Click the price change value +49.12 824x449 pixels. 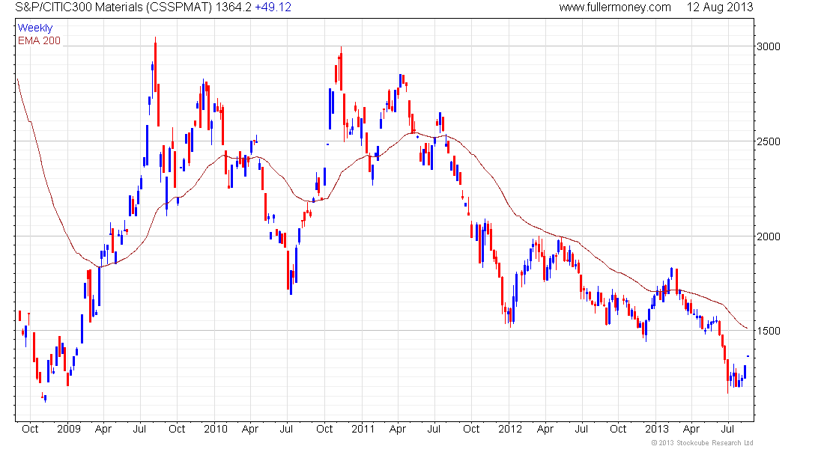click(x=273, y=7)
